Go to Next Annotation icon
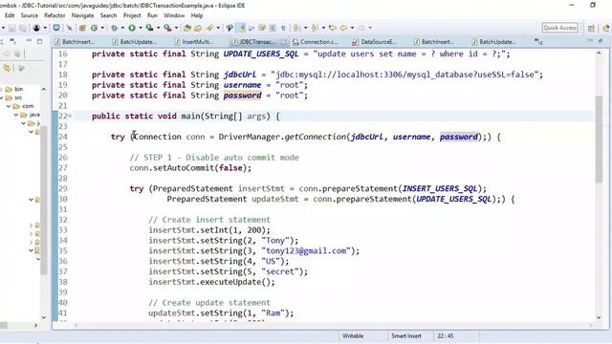The height and width of the screenshot is (344, 612). tap(296, 28)
